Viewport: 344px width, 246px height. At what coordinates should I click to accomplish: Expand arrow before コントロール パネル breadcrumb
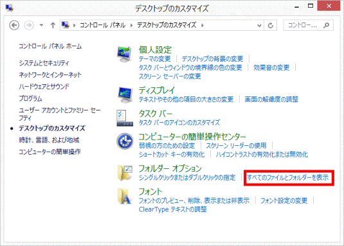[x=75, y=26]
